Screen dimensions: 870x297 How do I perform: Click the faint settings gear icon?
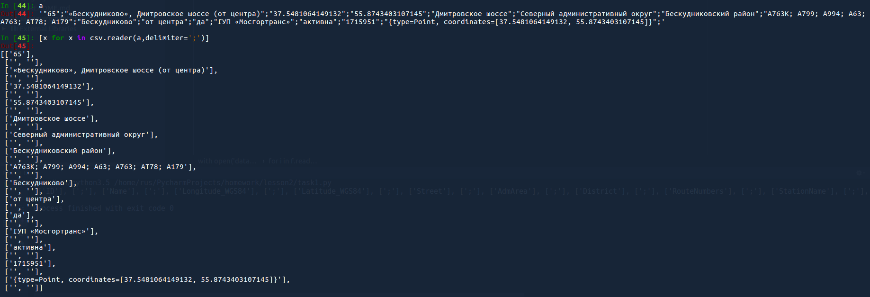[x=860, y=173]
